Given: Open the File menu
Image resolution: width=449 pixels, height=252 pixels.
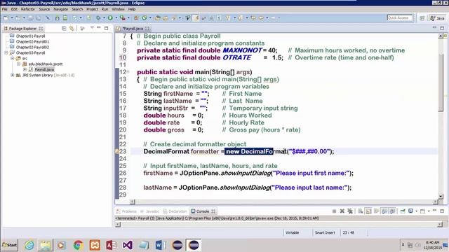Looking at the screenshot, I should pyautogui.click(x=5, y=9).
